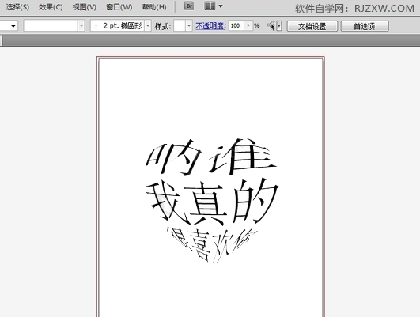This screenshot has width=420, height=317.
Task: Open the opacity slider arrow
Action: (x=249, y=26)
